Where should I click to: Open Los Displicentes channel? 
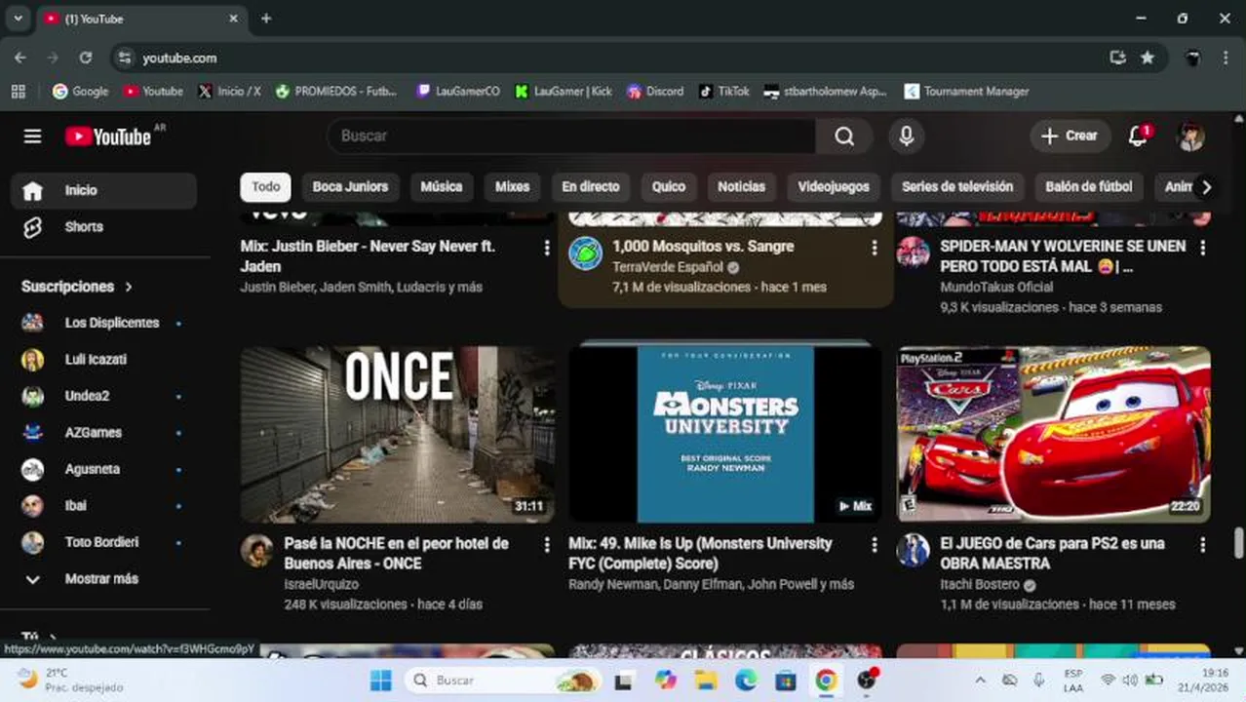coord(103,323)
